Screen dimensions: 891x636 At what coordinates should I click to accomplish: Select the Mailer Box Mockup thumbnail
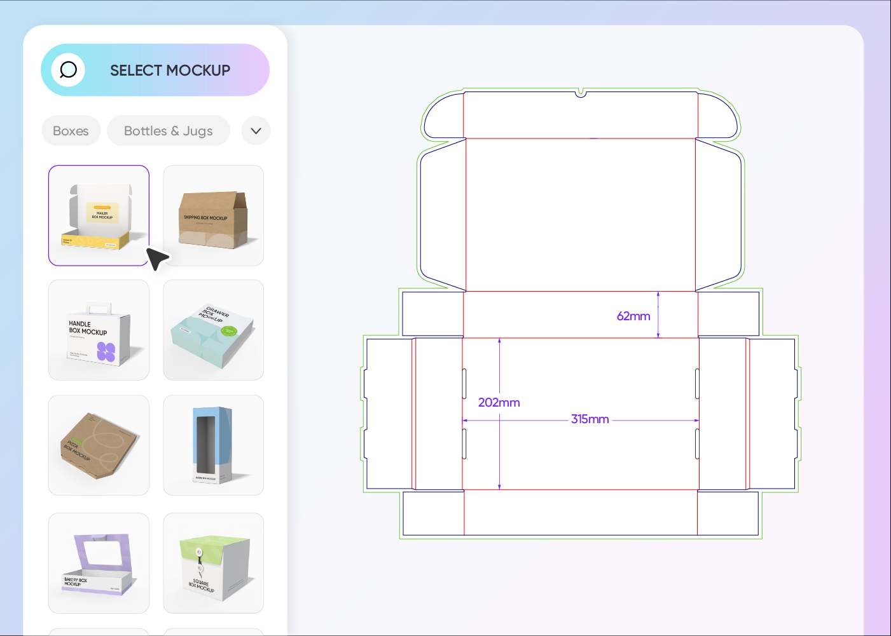pos(99,215)
